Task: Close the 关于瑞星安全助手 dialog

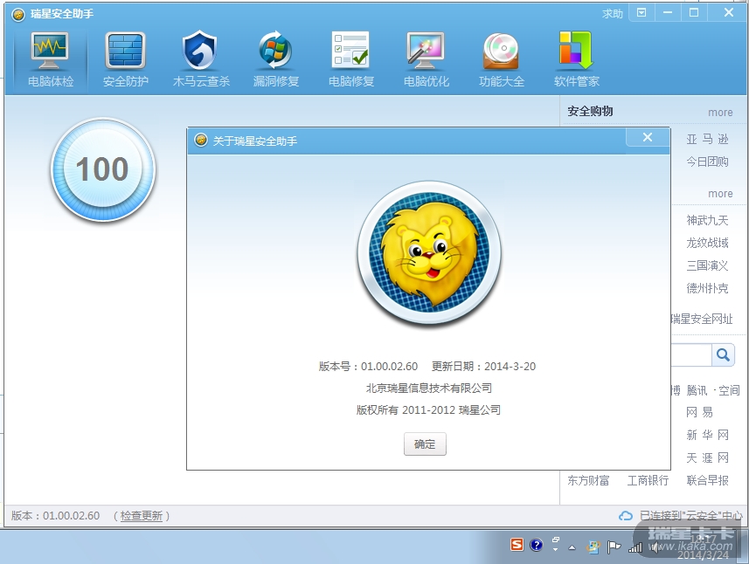Action: pyautogui.click(x=648, y=137)
